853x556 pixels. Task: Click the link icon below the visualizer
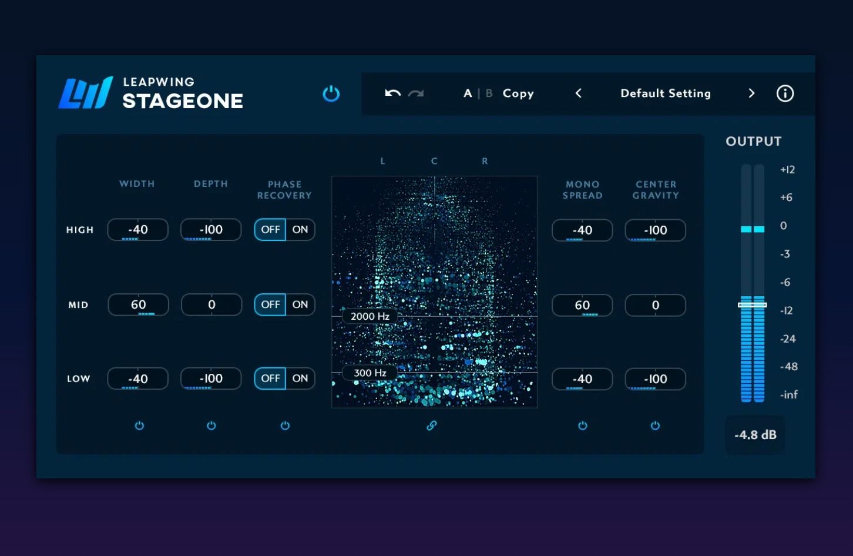[x=432, y=426]
